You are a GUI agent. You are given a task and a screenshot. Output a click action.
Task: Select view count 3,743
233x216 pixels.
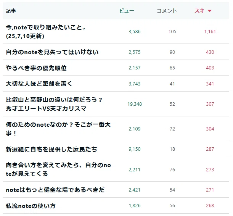pos(135,84)
